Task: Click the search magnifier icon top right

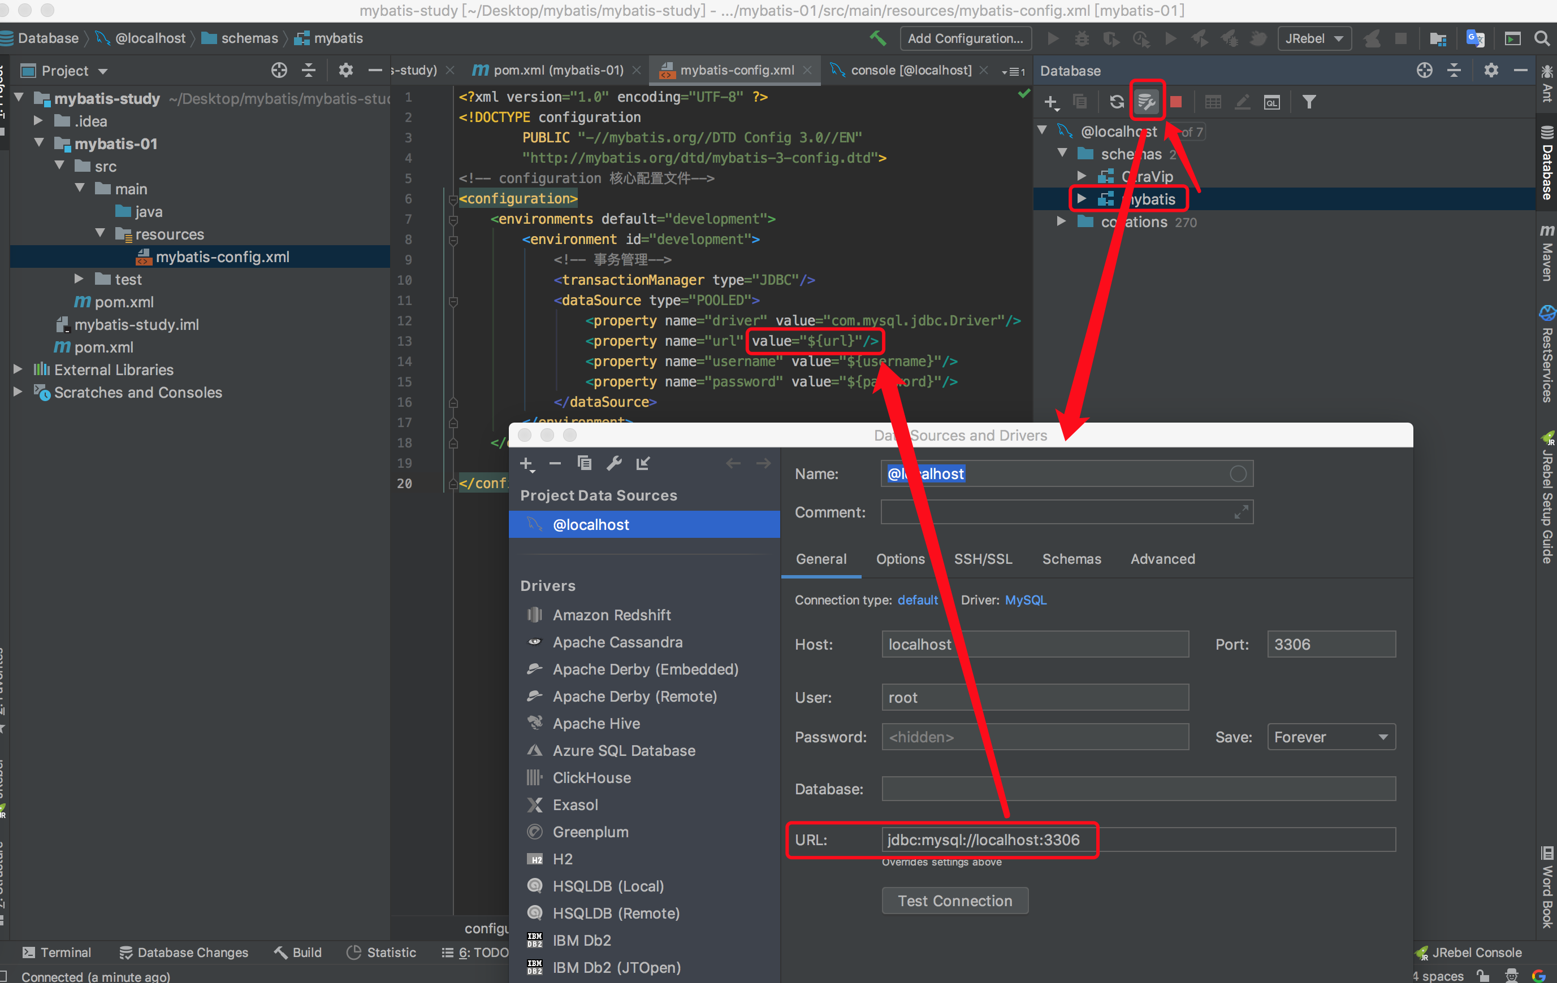Action: point(1542,38)
